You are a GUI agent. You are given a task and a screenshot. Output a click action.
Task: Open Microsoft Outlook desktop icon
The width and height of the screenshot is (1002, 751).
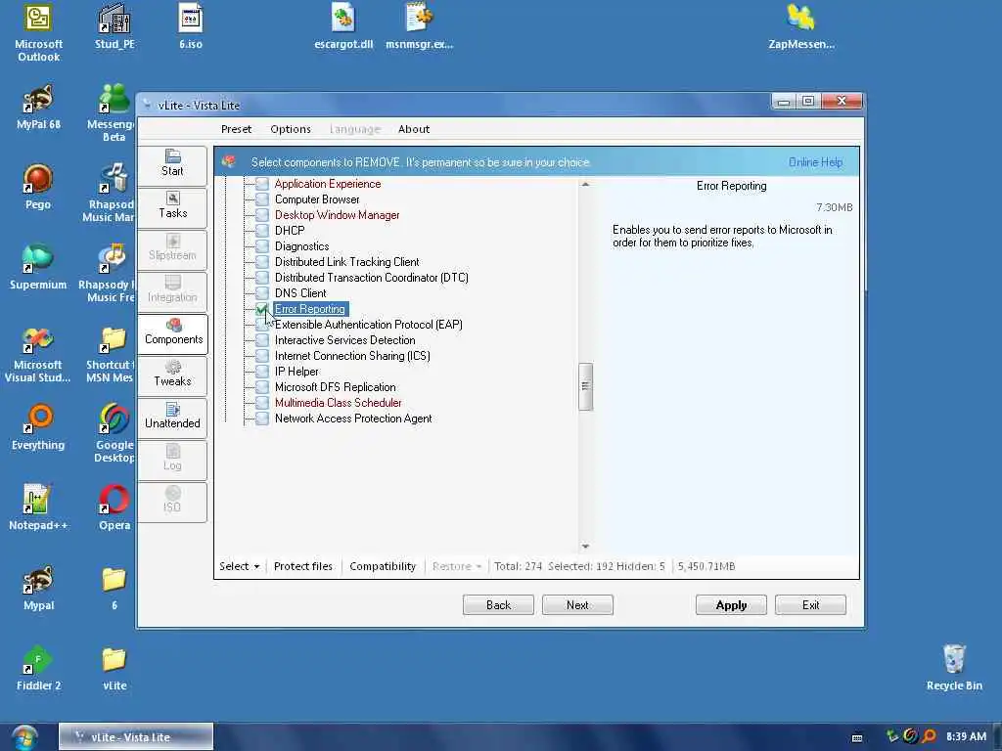click(38, 33)
